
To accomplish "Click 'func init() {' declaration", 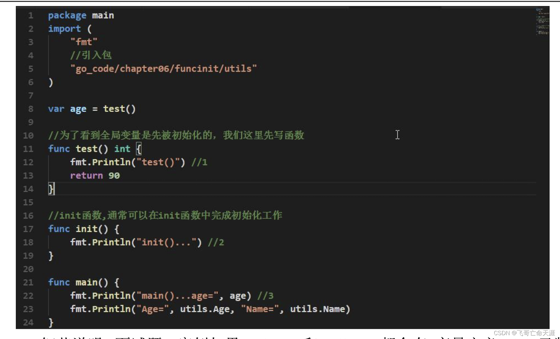I will (83, 229).
